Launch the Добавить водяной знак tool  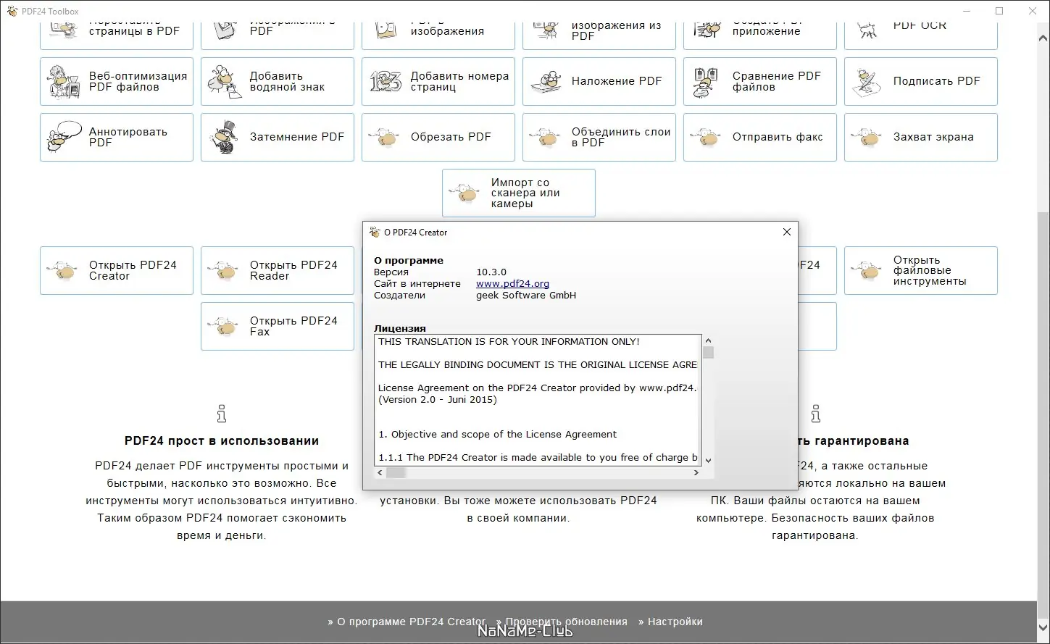(278, 82)
